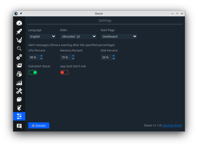Click the Alert messages description text
This screenshot has width=198, height=147.
coord(71,45)
